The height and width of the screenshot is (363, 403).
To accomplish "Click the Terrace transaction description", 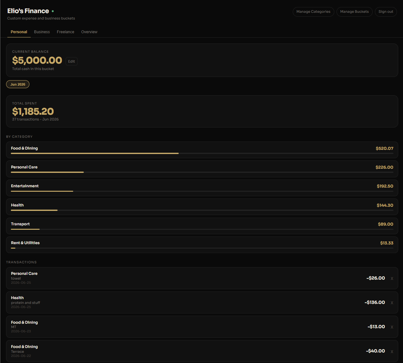I will 18,351.
